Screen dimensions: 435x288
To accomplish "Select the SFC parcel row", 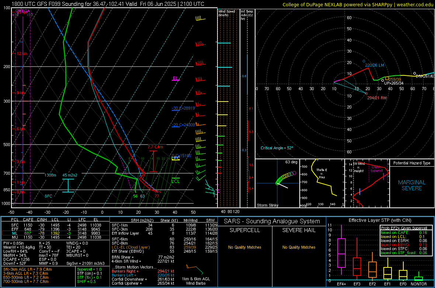I will coord(56,225).
